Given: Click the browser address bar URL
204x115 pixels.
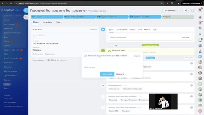Looking at the screenshot, I should point(42,4).
